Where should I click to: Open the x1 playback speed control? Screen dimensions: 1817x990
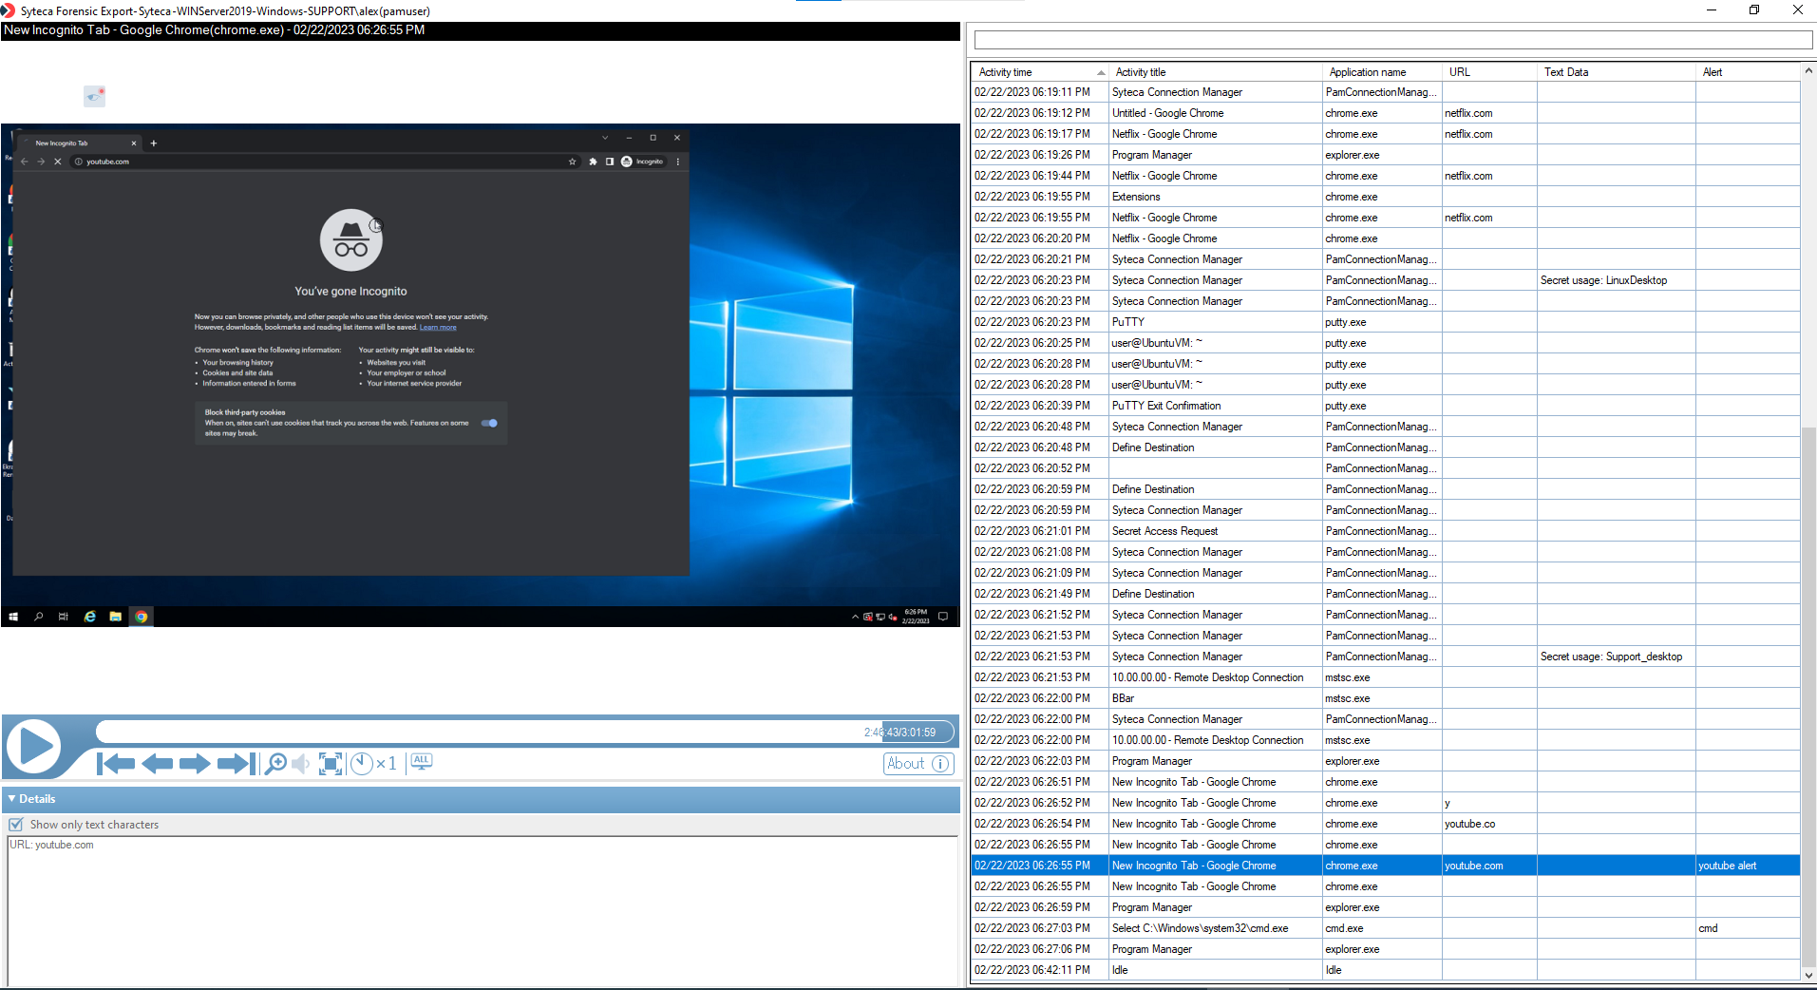click(373, 764)
